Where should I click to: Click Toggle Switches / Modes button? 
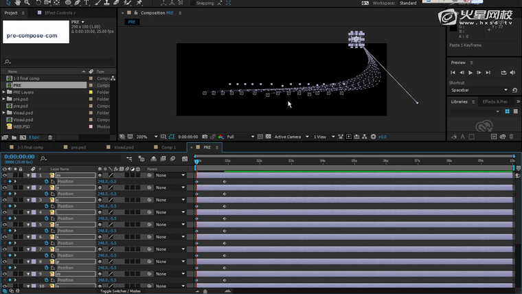coord(120,291)
